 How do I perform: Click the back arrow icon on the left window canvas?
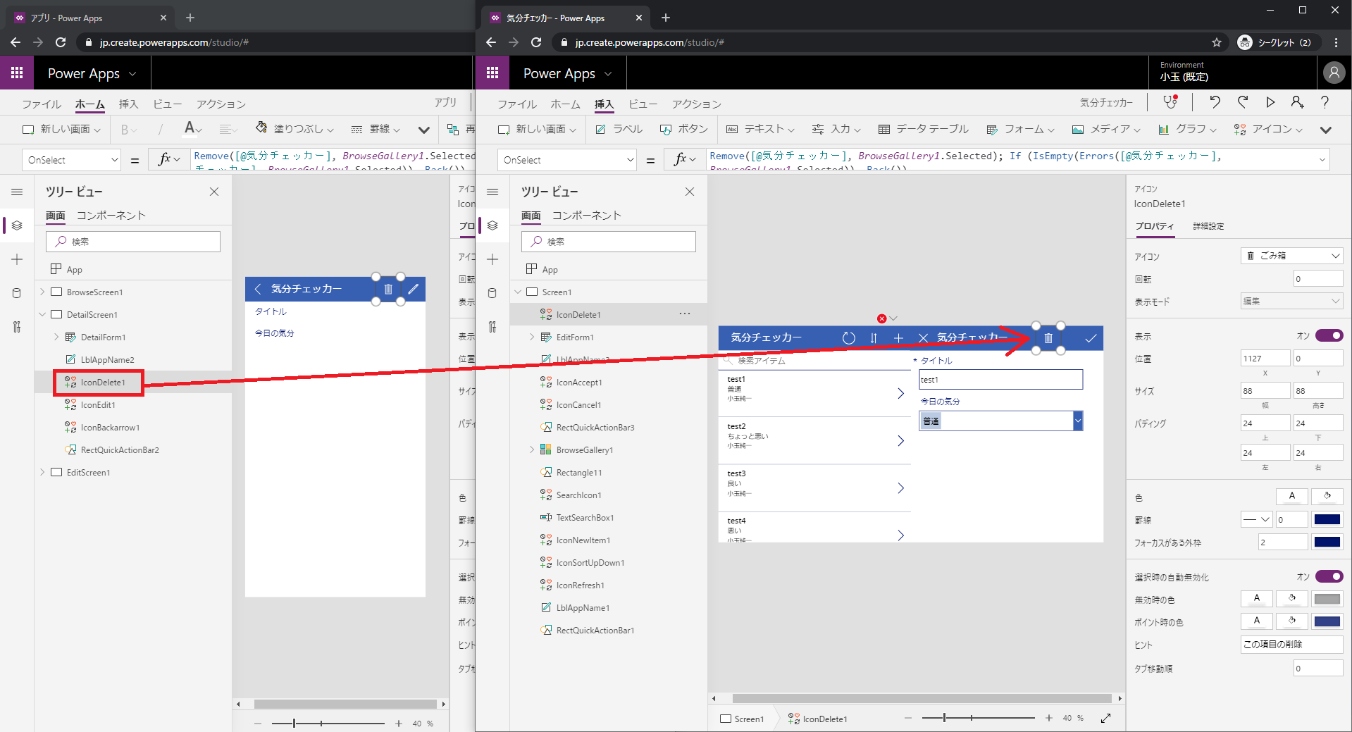point(258,289)
